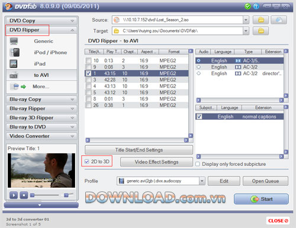
Task: Click the green checkmark icon in title bar
Action: click(247, 7)
